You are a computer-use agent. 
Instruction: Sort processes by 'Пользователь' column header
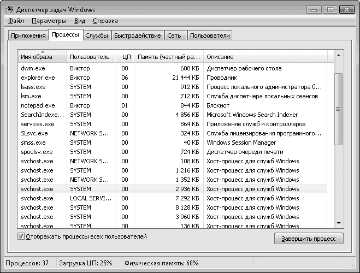[91, 57]
